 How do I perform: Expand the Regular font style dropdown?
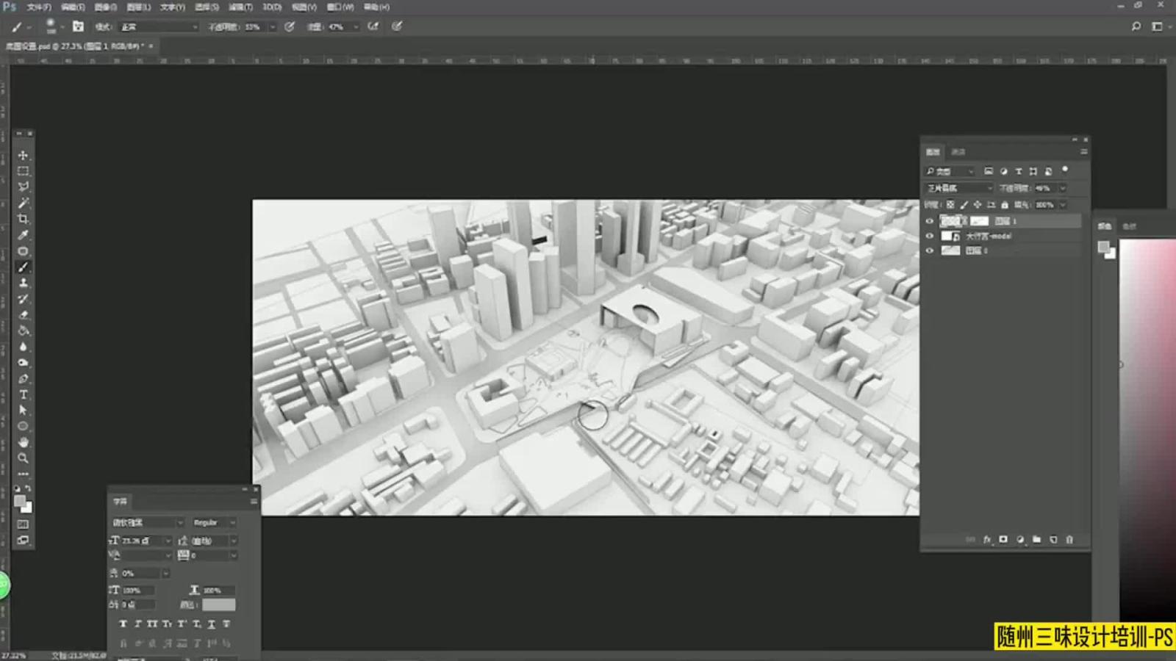click(214, 523)
